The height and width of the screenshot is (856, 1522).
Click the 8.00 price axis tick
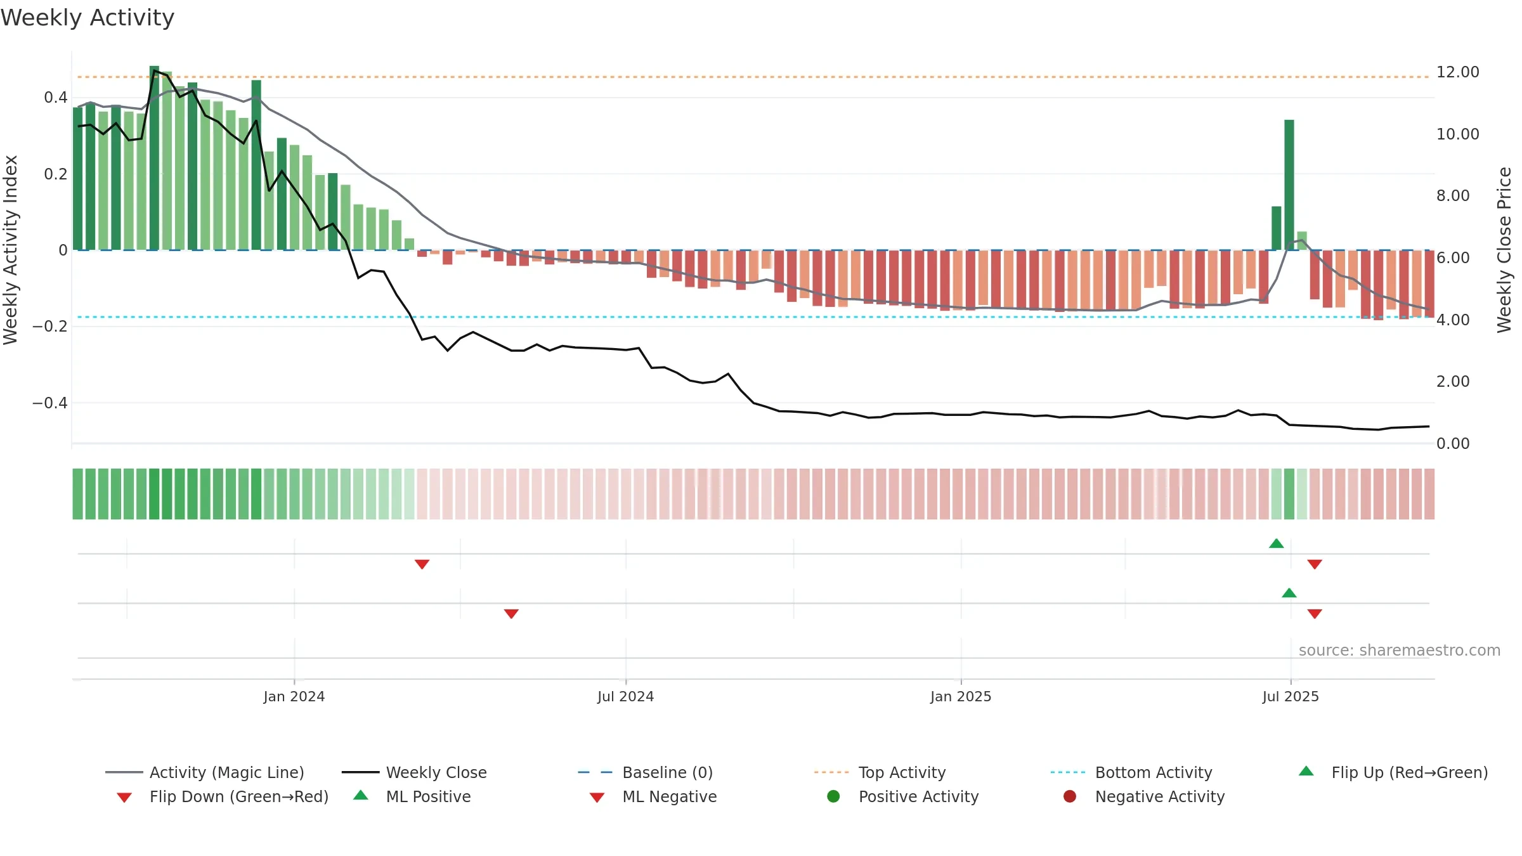[x=1453, y=195]
